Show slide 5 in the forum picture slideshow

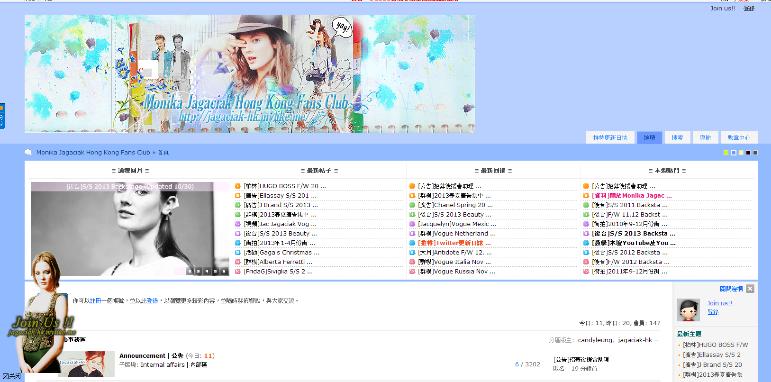(x=215, y=272)
